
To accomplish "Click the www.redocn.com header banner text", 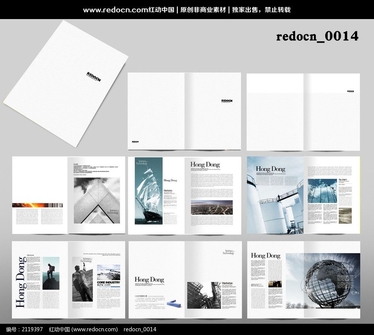I will 187,10.
